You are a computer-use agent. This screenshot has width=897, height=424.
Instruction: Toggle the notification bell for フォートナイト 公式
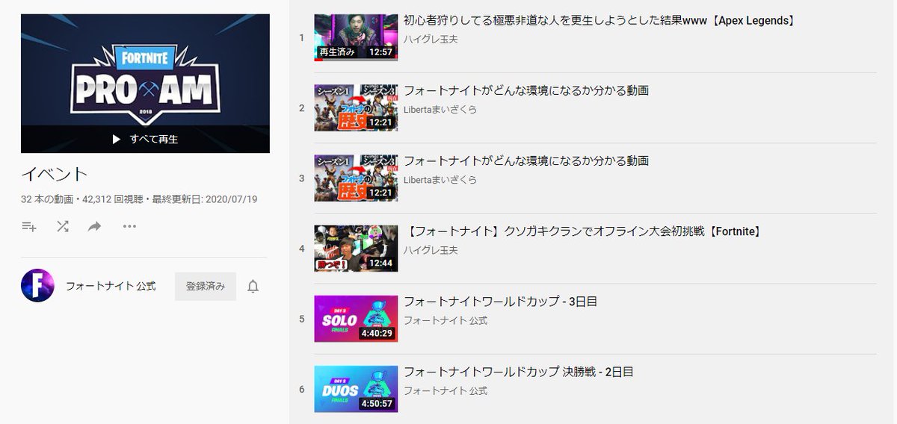[x=253, y=287]
